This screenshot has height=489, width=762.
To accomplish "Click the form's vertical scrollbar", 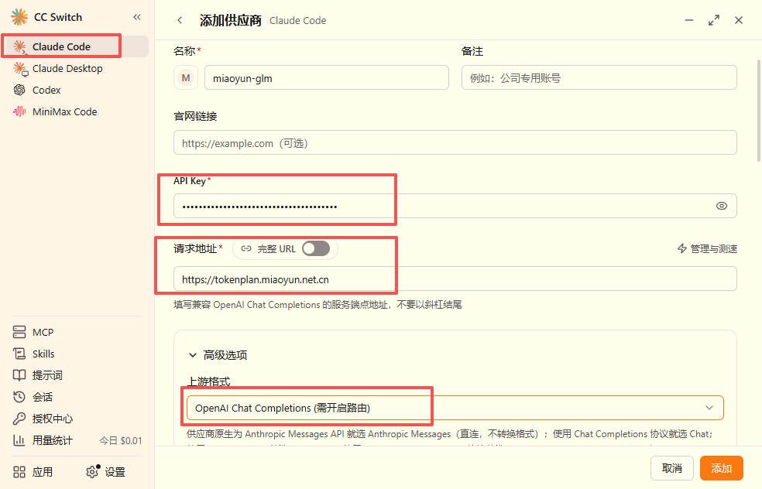I will tap(759, 111).
